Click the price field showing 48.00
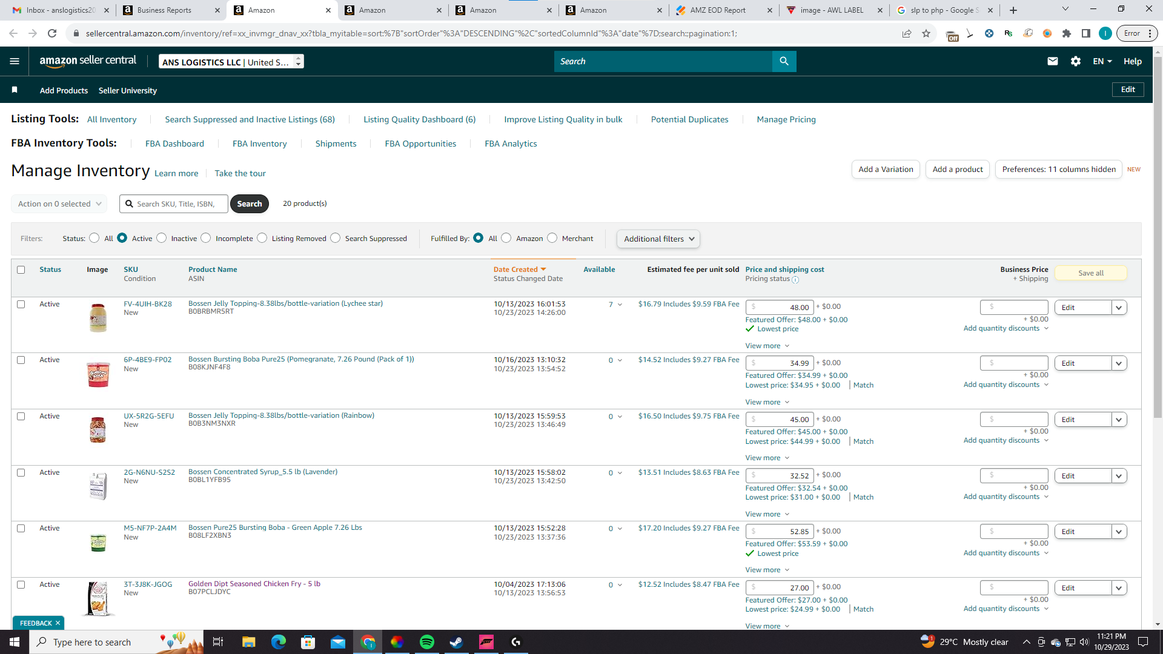Viewport: 1163px width, 654px height. [780, 307]
